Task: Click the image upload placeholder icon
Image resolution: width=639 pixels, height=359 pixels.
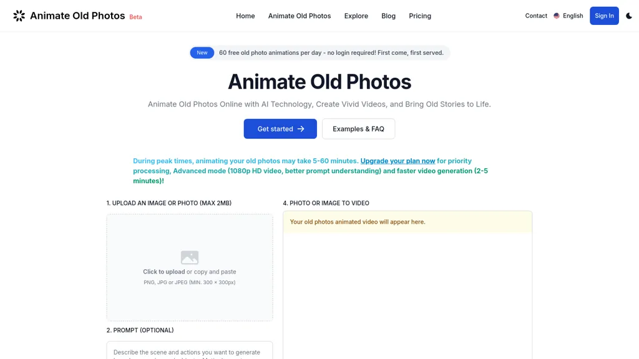Action: pyautogui.click(x=189, y=257)
